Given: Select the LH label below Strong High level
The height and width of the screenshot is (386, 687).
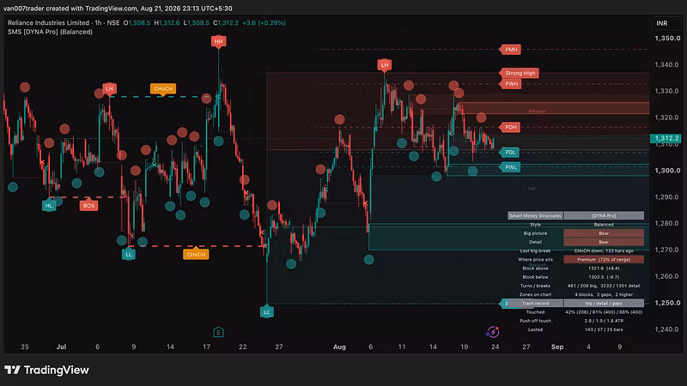Looking at the screenshot, I should [384, 65].
